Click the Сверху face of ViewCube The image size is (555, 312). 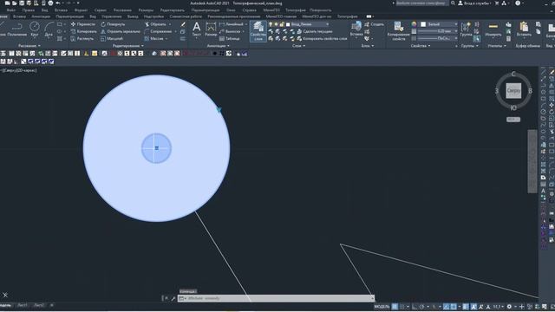tap(513, 91)
